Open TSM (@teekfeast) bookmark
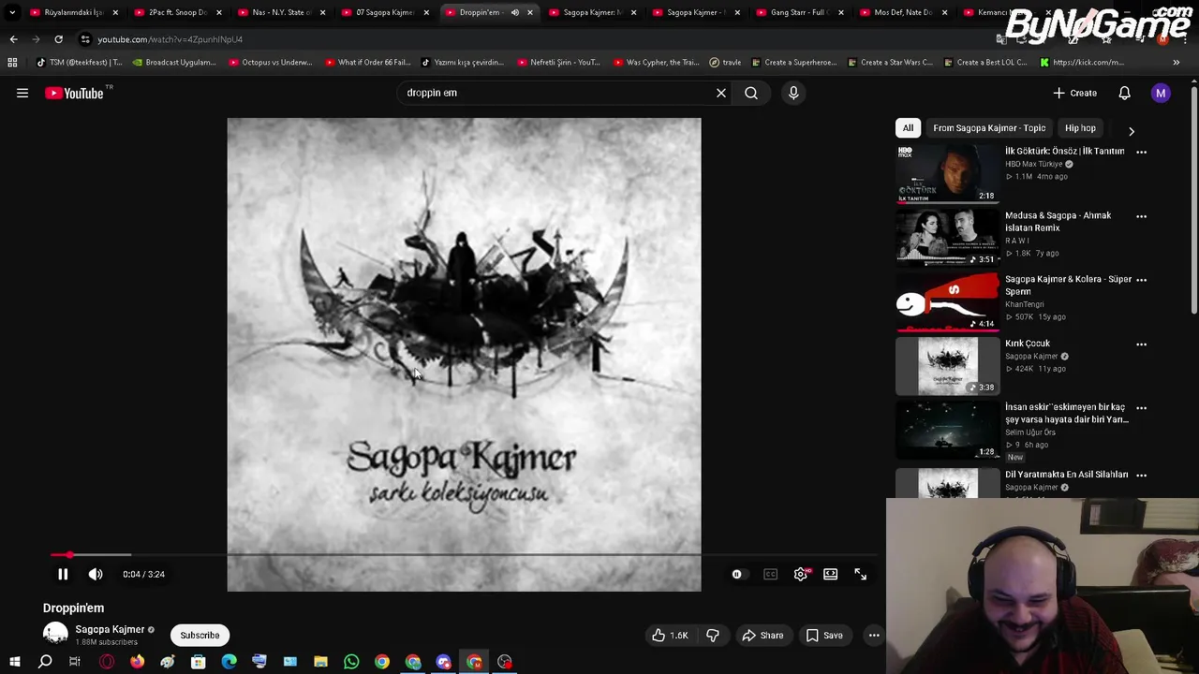1199x674 pixels. (79, 62)
